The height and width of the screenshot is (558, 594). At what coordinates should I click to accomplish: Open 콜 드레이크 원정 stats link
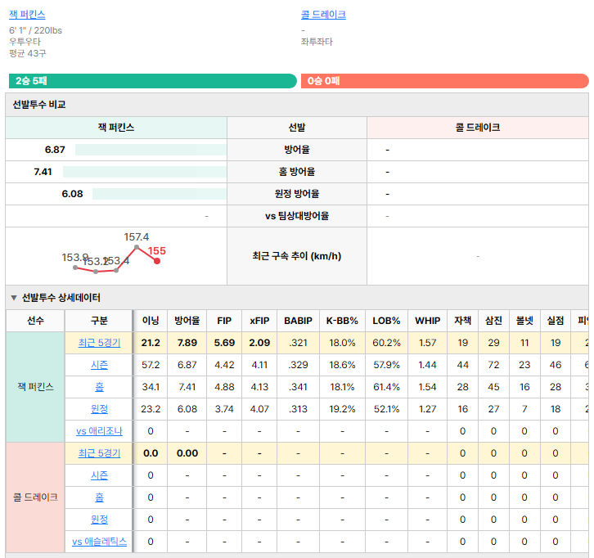coord(99,519)
